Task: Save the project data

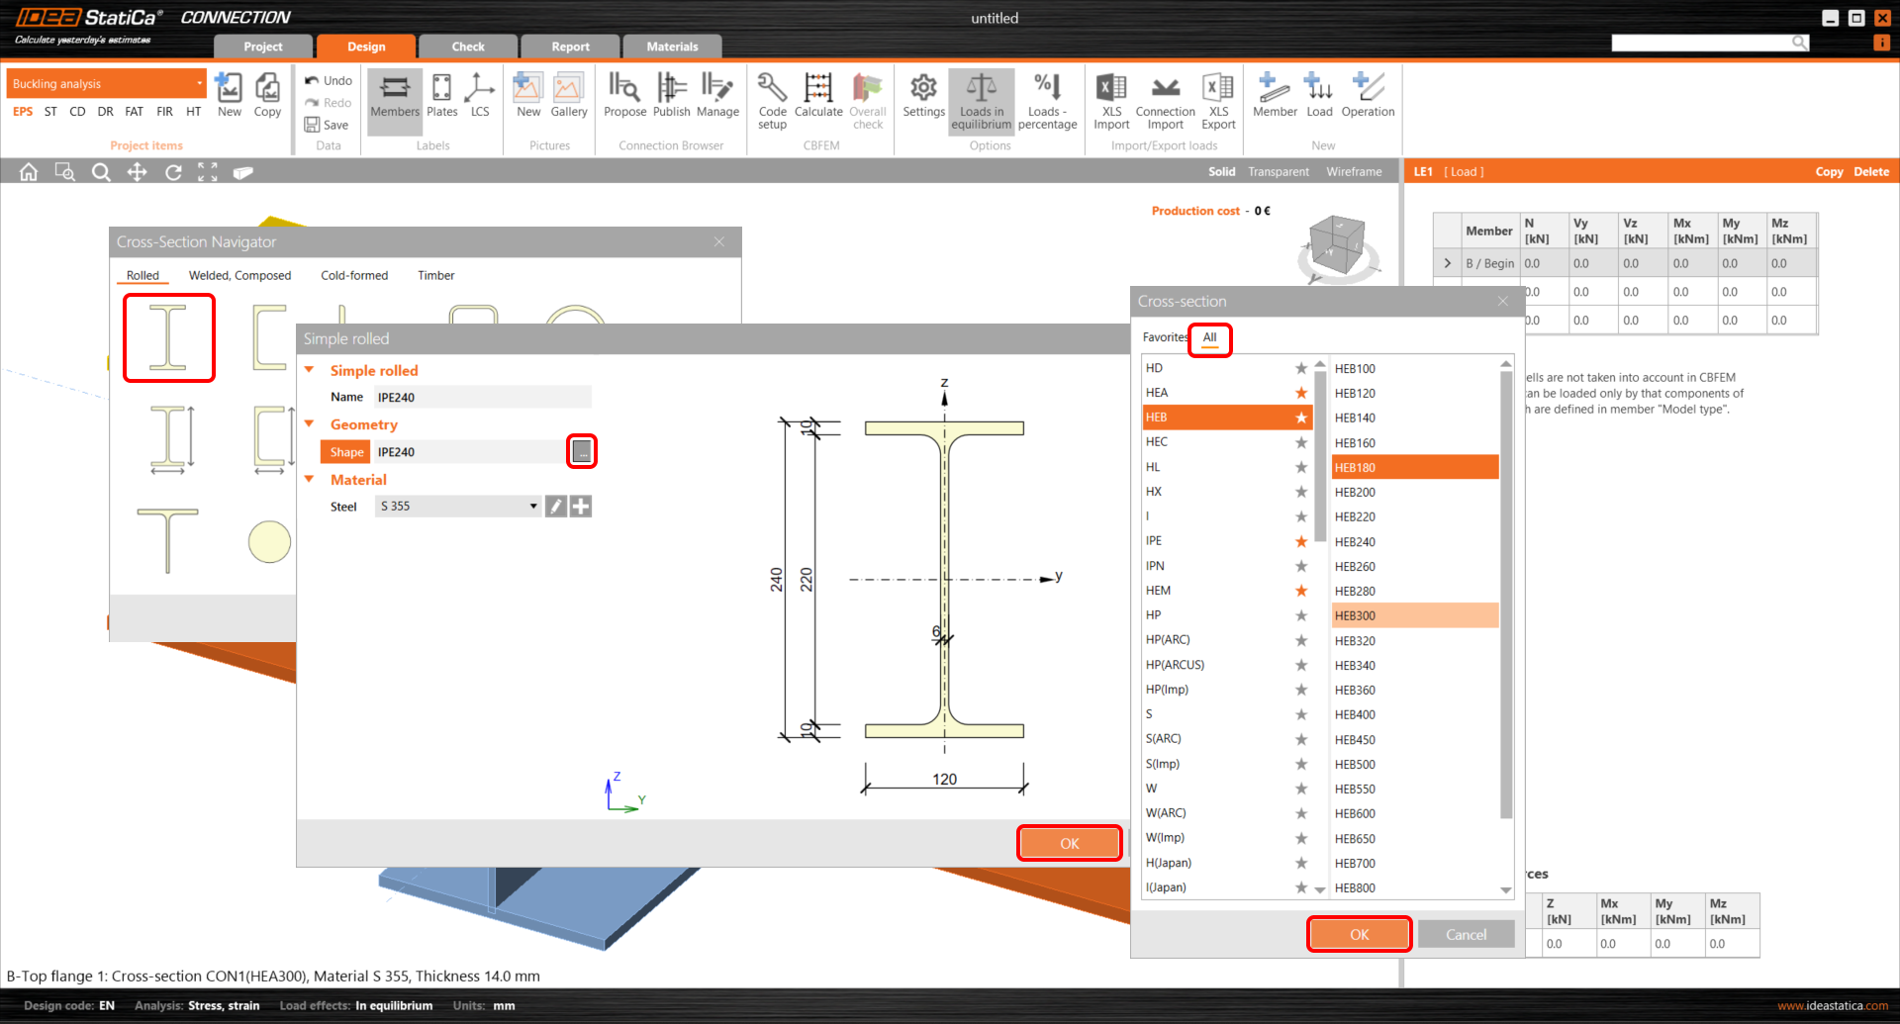Action: [327, 125]
